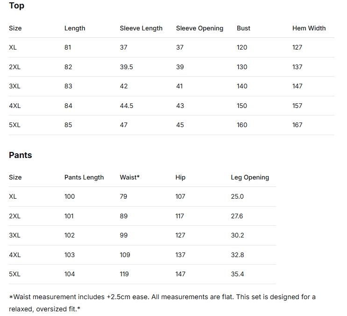
Task: Click the Pants section heading
Action: click(x=21, y=155)
